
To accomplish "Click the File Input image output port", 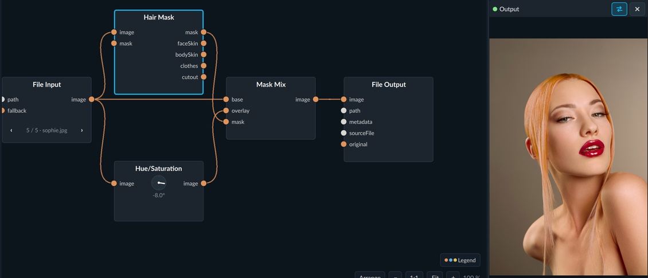I will tap(91, 99).
